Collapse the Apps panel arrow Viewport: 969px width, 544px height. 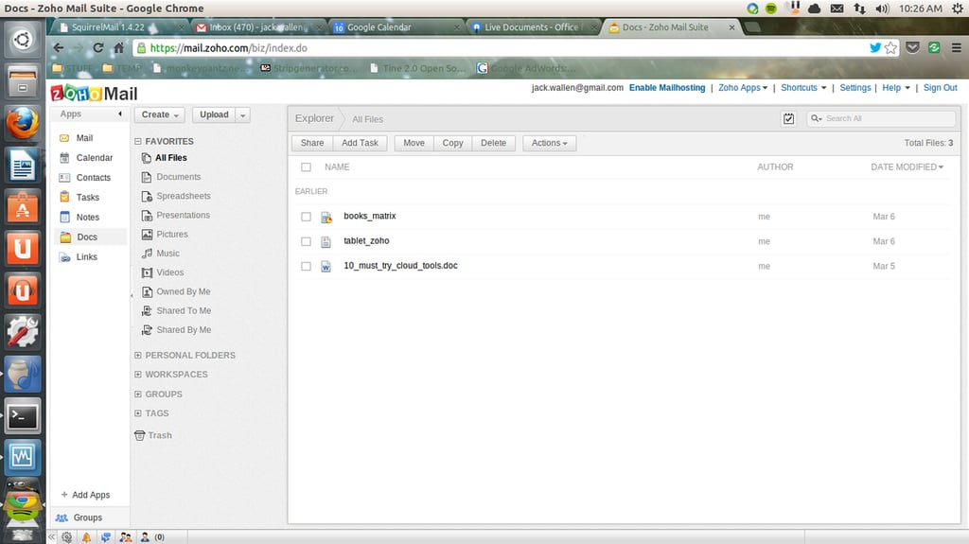pos(120,114)
